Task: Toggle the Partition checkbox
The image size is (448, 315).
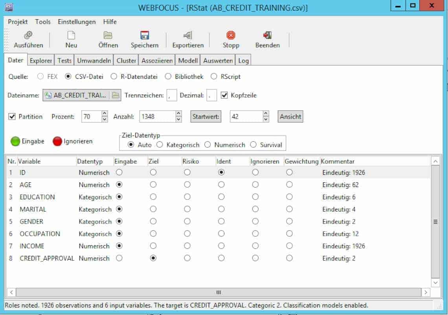Action: (12, 117)
